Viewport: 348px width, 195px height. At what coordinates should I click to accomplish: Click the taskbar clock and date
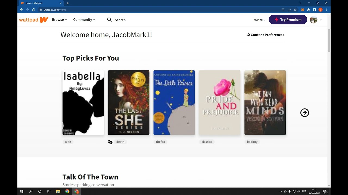pos(314,191)
